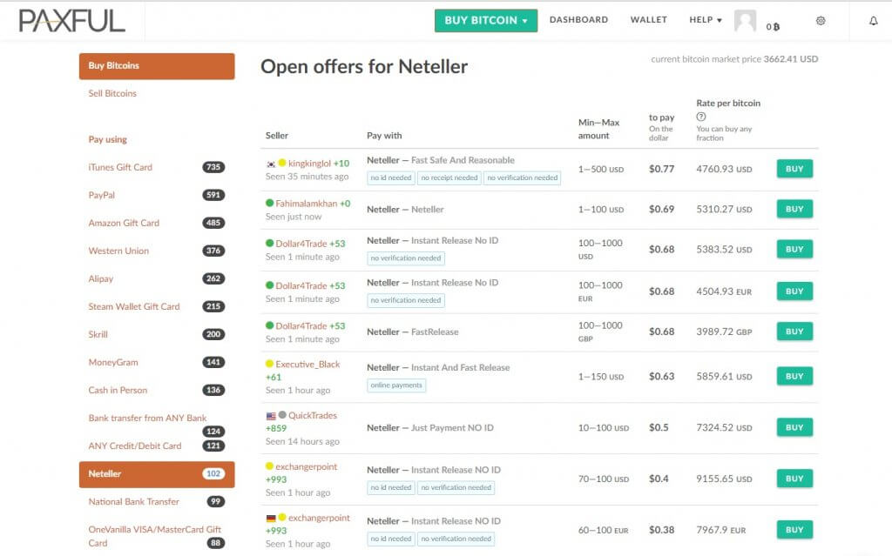The image size is (892, 556).
Task: Click the Pay with column header
Action: 384,136
